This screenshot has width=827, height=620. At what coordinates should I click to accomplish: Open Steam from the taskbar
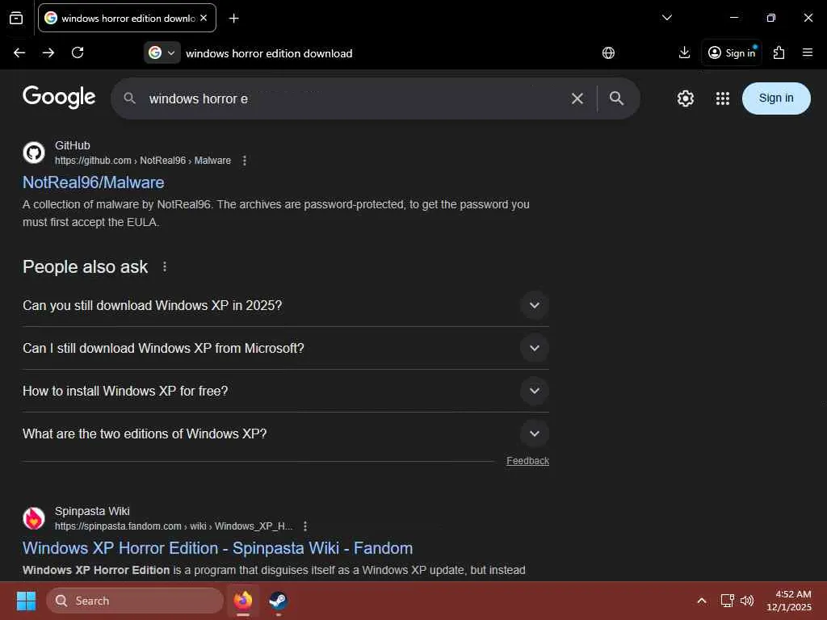pyautogui.click(x=278, y=601)
